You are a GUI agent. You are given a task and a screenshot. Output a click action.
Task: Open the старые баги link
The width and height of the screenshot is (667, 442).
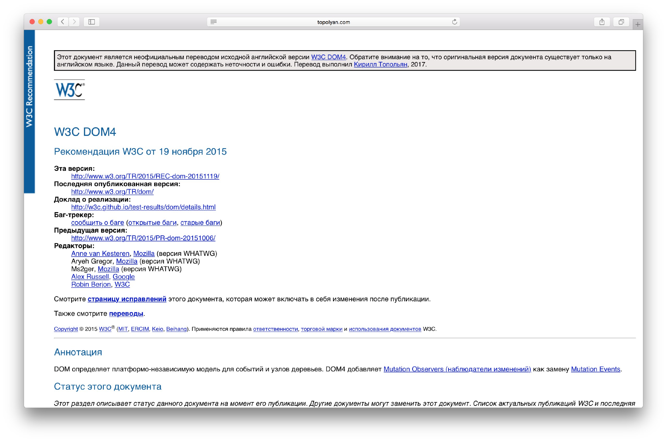tap(200, 223)
